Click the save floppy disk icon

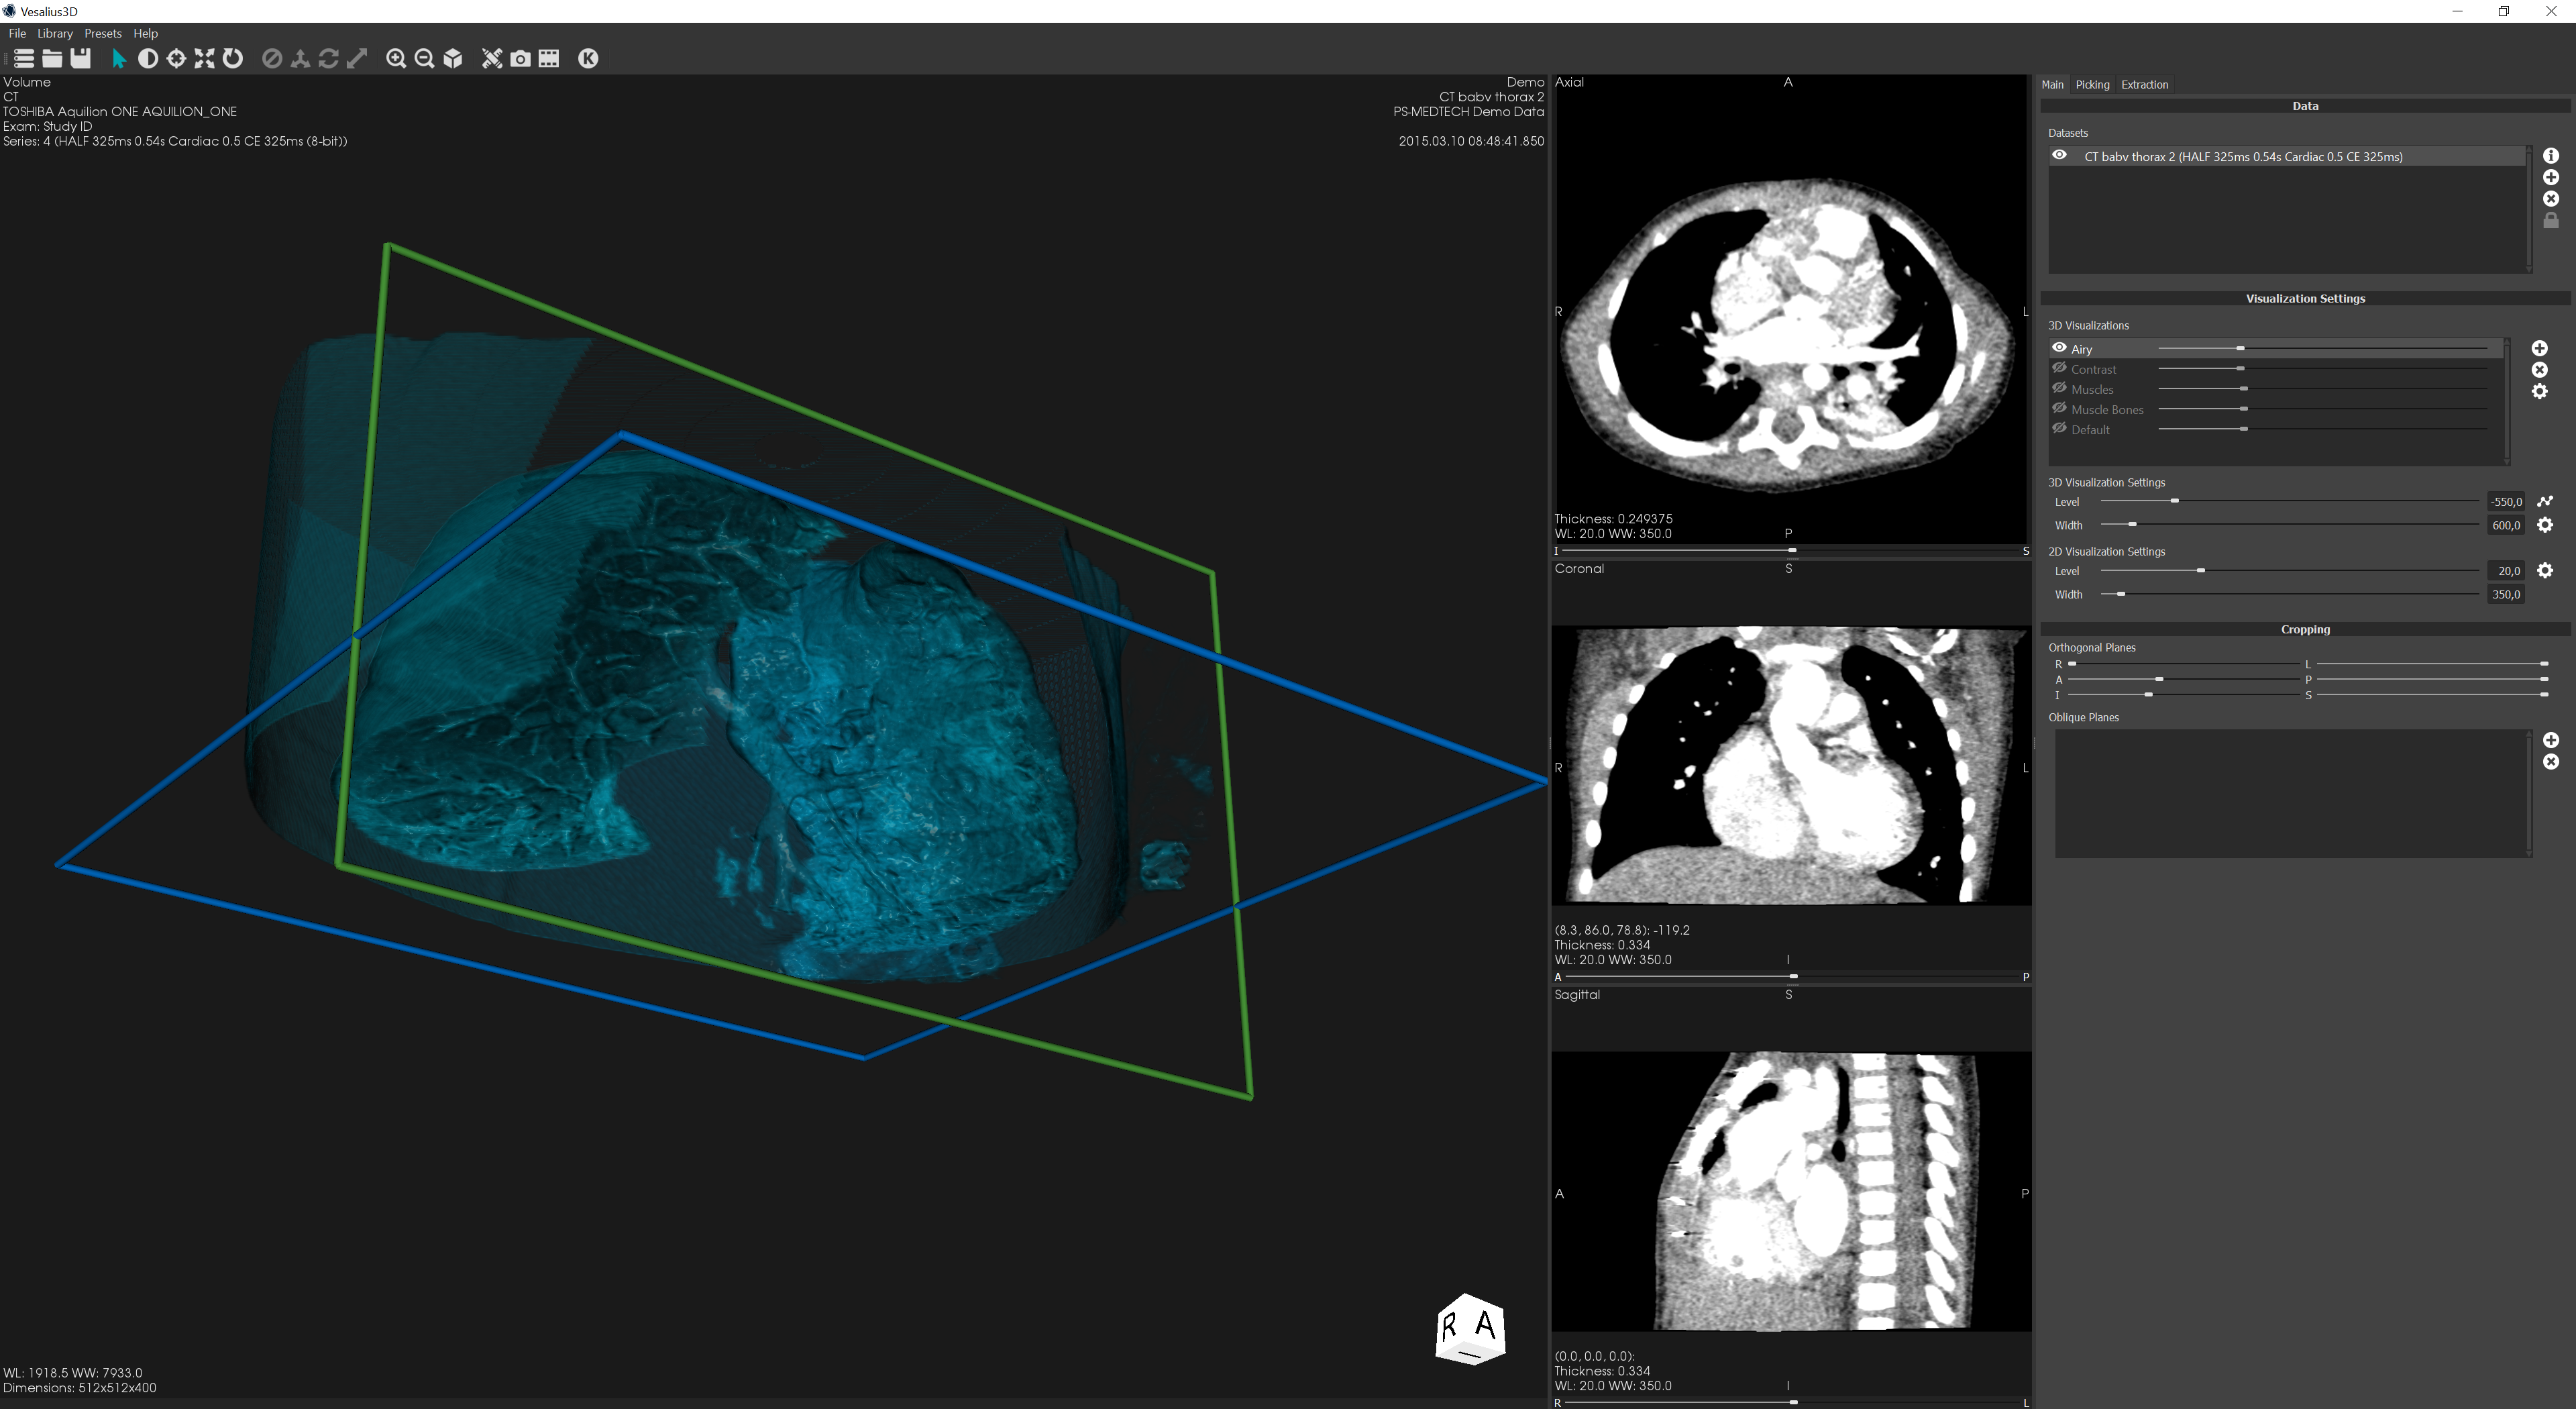point(81,59)
